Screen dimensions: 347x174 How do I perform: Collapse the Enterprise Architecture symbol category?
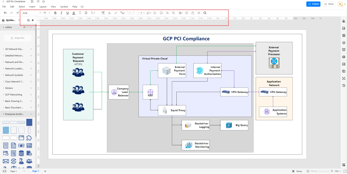pos(3,114)
